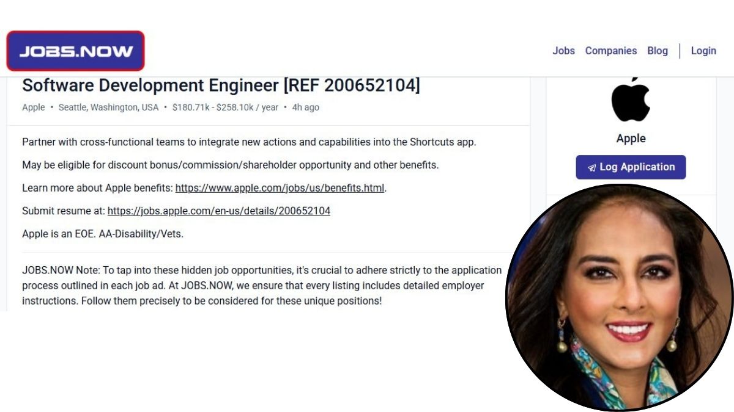Click the Shortcuts app description line
Screen dimensions: 734x412
(249, 142)
